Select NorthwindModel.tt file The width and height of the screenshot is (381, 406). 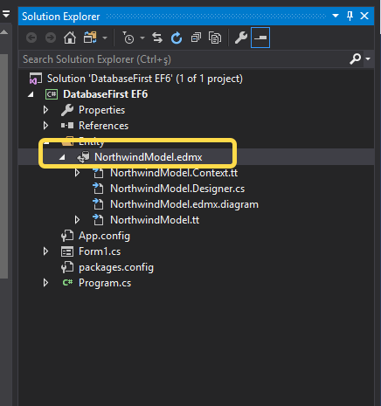[x=155, y=220]
